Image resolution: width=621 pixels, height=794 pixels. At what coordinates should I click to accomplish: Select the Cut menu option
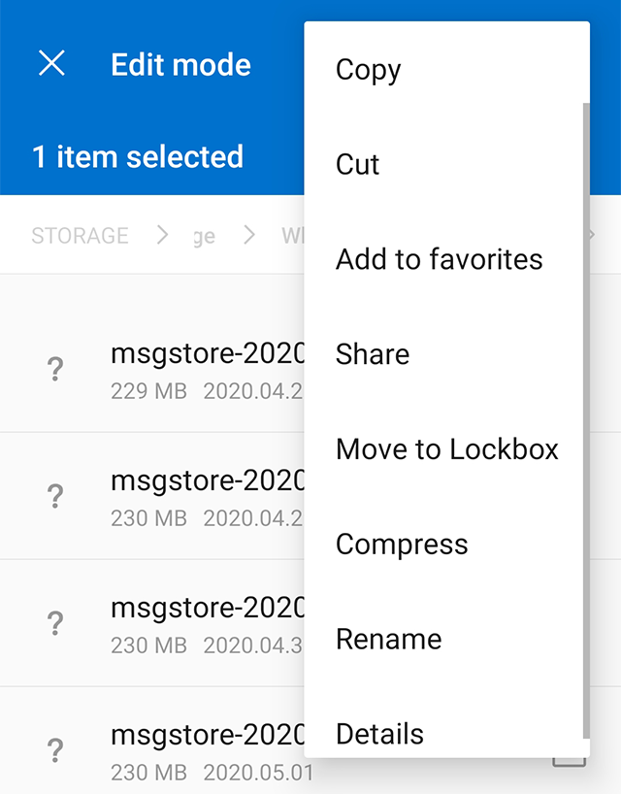pos(358,165)
